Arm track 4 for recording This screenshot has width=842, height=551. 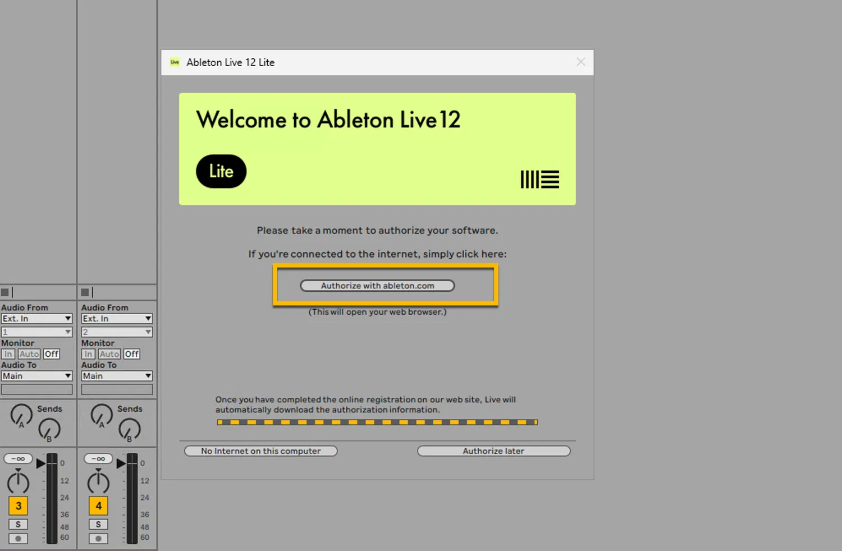[x=98, y=539]
